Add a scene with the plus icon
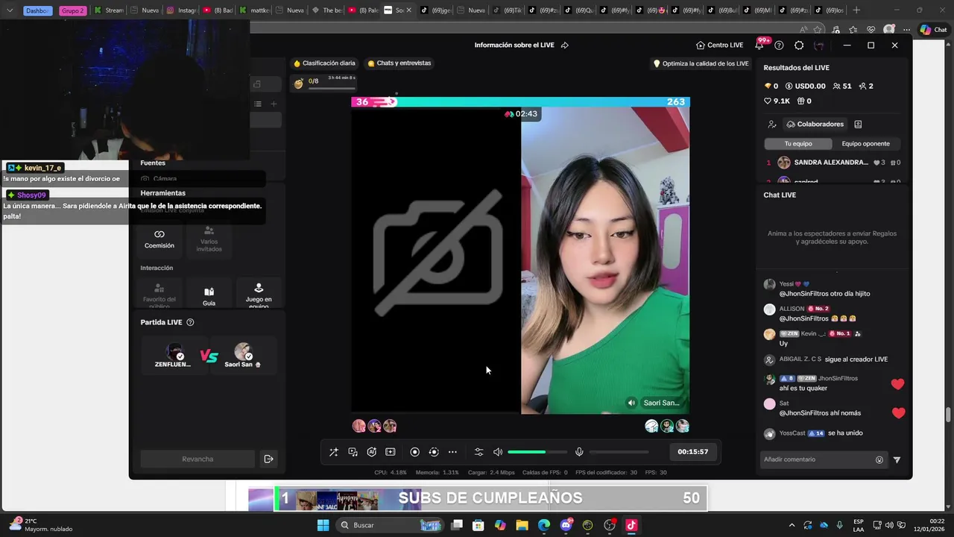Image resolution: width=954 pixels, height=537 pixels. pyautogui.click(x=274, y=104)
